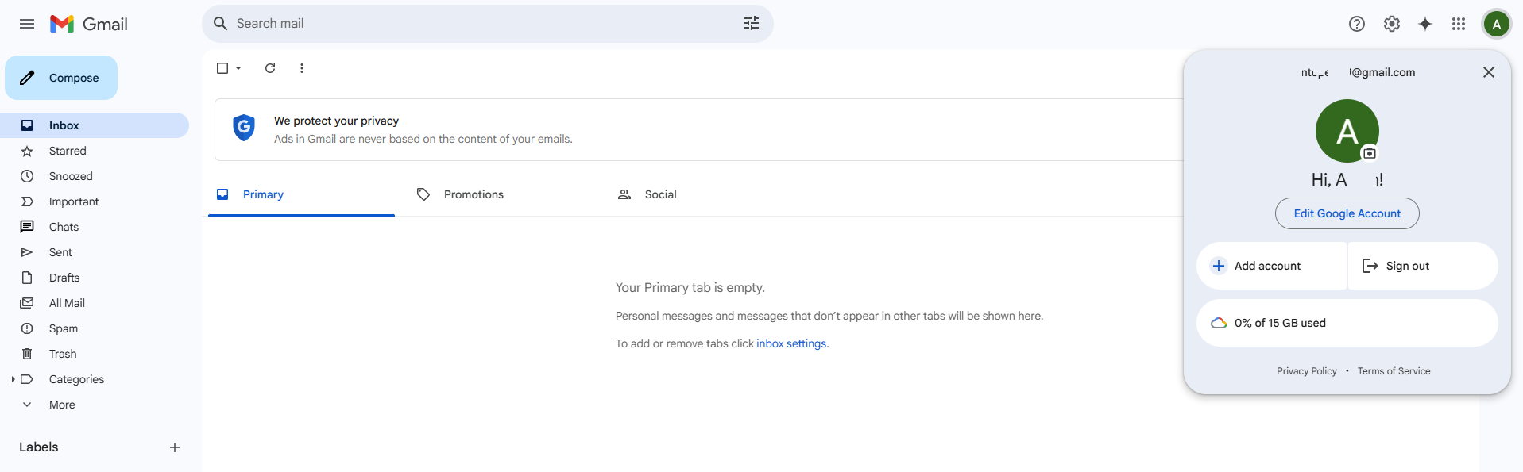Open the inbox settings link
The width and height of the screenshot is (1523, 472).
pos(791,343)
